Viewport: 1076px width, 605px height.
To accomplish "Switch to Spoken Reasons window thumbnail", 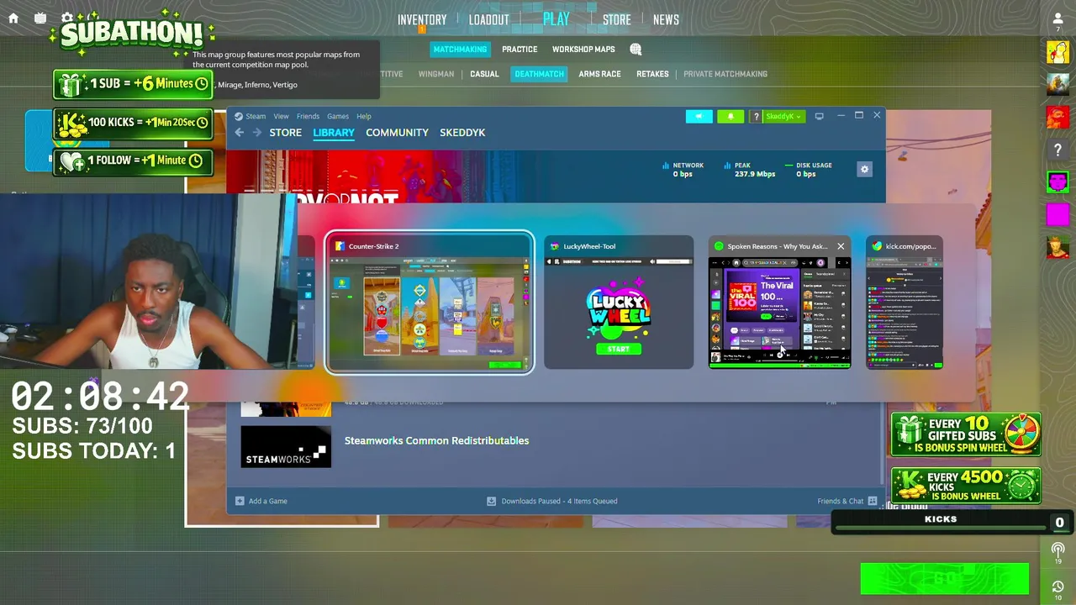I will pyautogui.click(x=779, y=302).
